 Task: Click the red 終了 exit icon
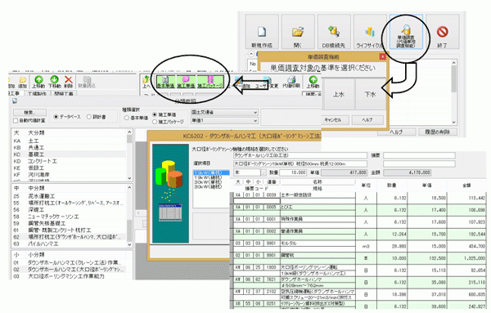pos(442,32)
